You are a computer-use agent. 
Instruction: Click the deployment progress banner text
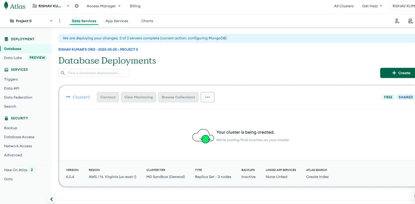[x=145, y=38]
